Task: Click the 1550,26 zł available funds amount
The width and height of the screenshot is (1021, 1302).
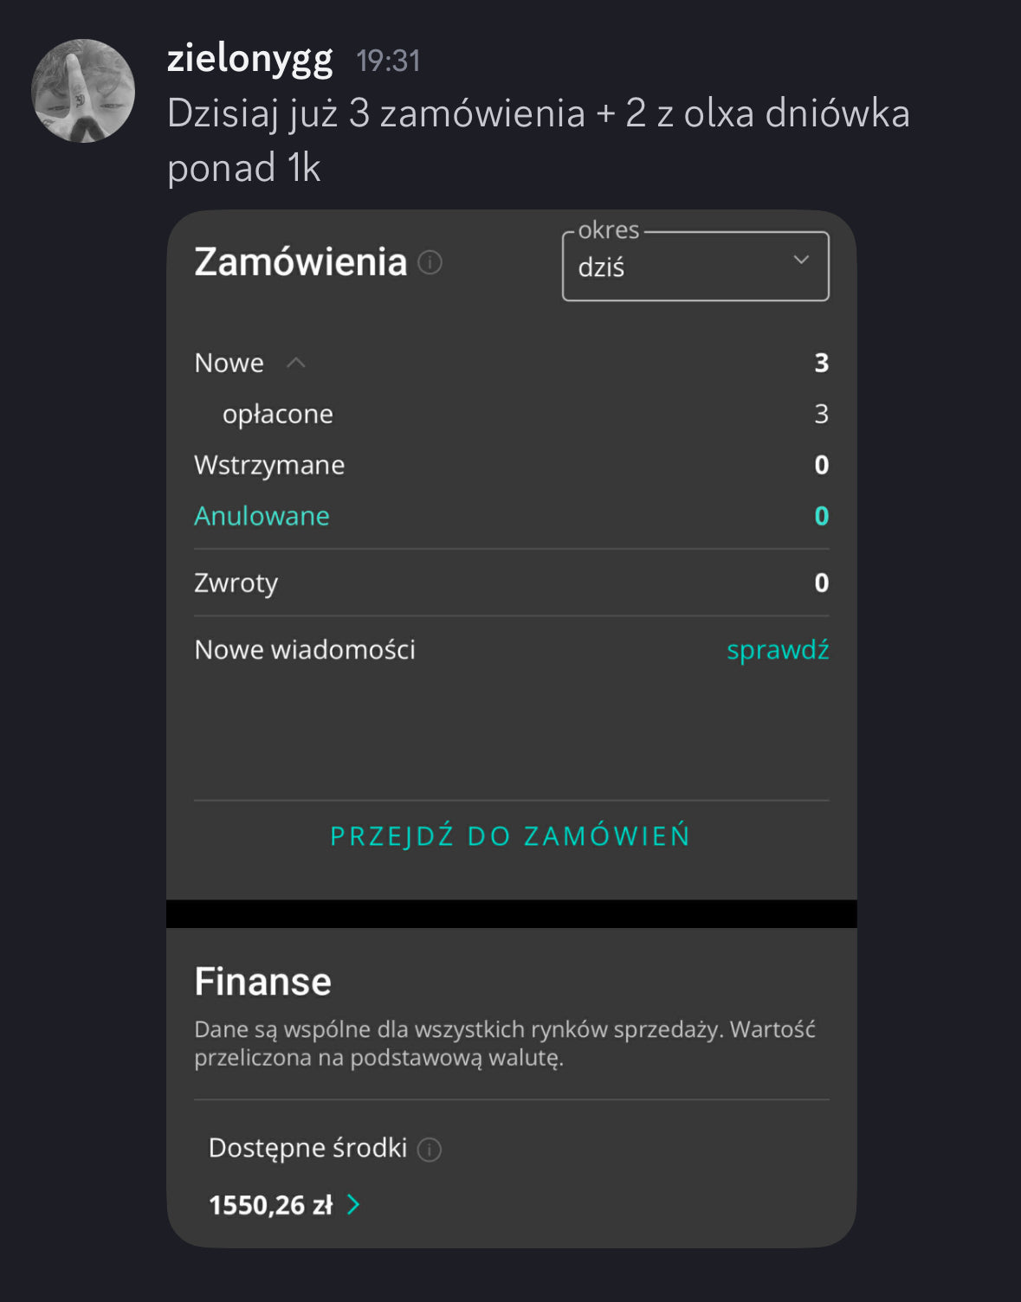Action: [x=270, y=1204]
